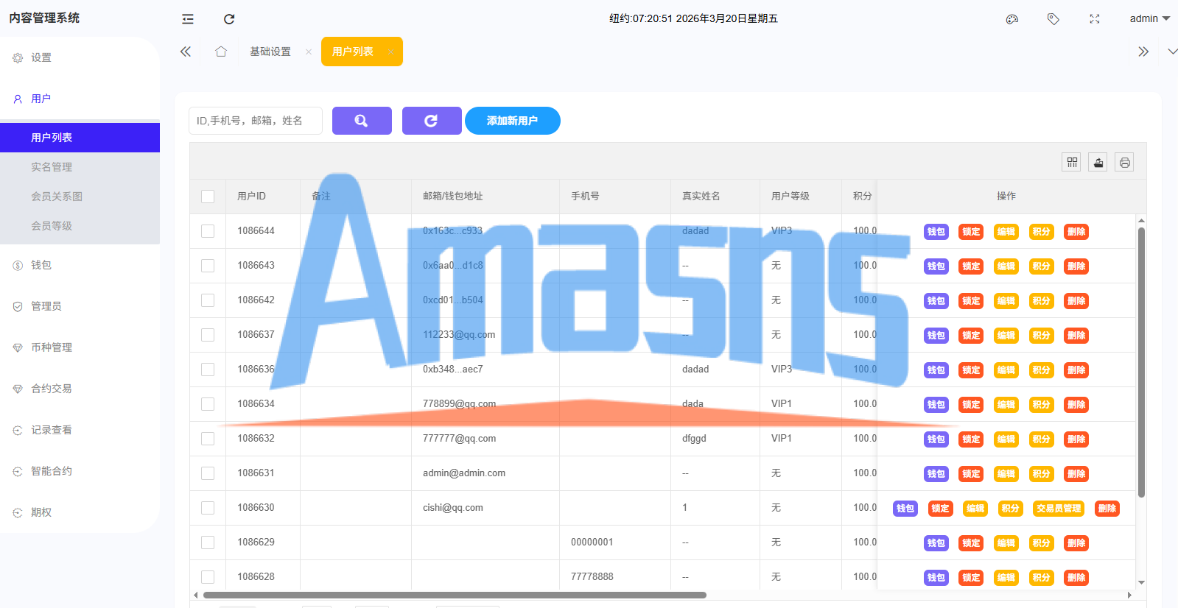Click the tag icon in the header
1178x608 pixels.
tap(1053, 19)
